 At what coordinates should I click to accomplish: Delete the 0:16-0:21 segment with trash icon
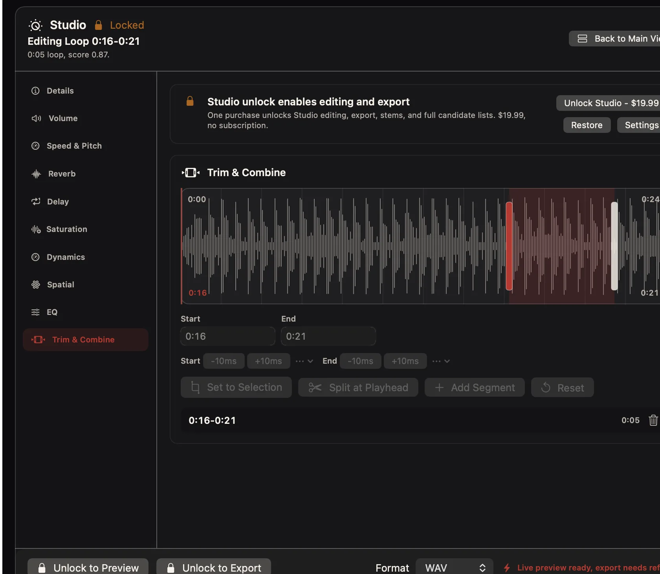[x=653, y=420]
